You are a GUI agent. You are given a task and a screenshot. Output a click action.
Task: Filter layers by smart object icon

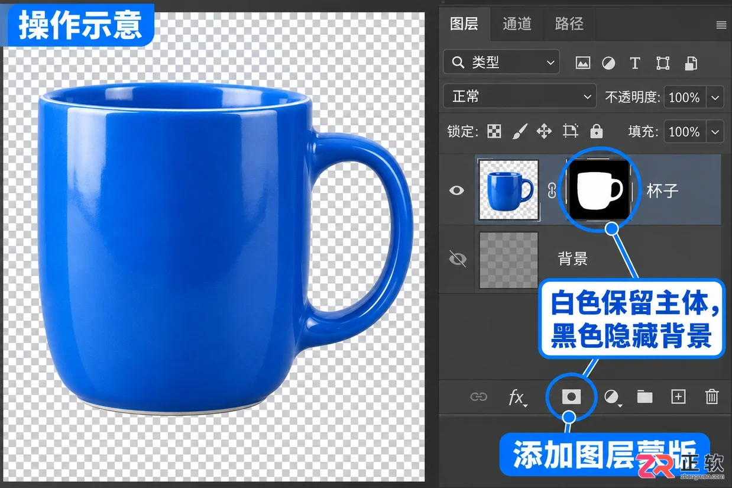tap(691, 63)
